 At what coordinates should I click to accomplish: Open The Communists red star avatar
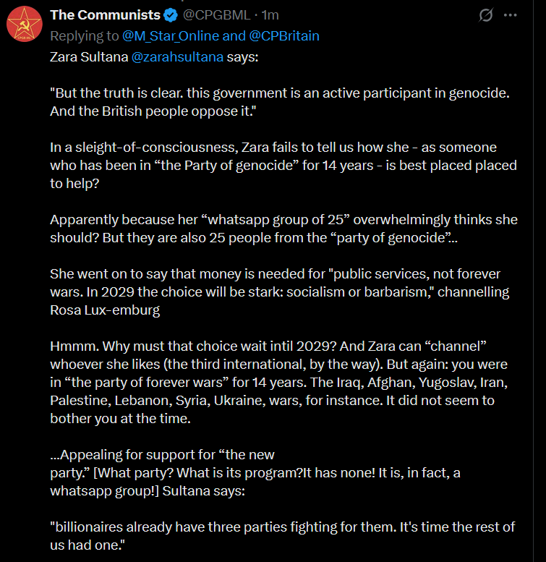tap(25, 24)
